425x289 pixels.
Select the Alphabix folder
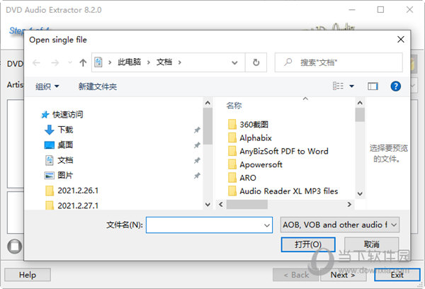tap(250, 138)
